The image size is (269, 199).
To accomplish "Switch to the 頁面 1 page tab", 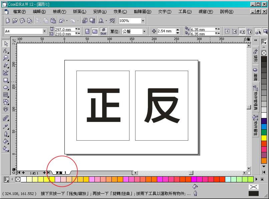I will (x=61, y=173).
